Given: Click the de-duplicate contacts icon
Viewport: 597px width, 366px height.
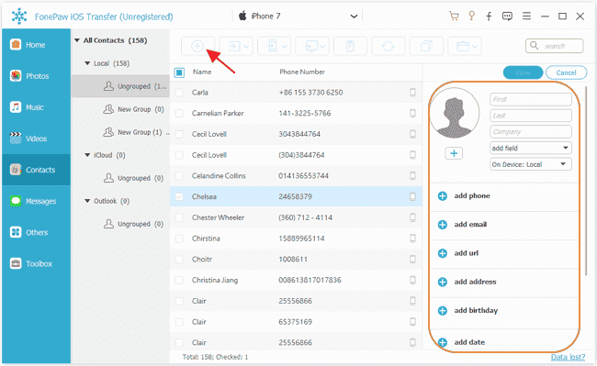Looking at the screenshot, I should 426,47.
